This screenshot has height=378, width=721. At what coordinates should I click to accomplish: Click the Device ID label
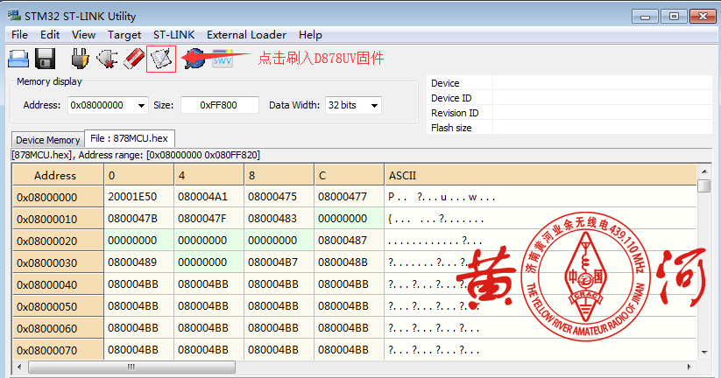(x=451, y=98)
